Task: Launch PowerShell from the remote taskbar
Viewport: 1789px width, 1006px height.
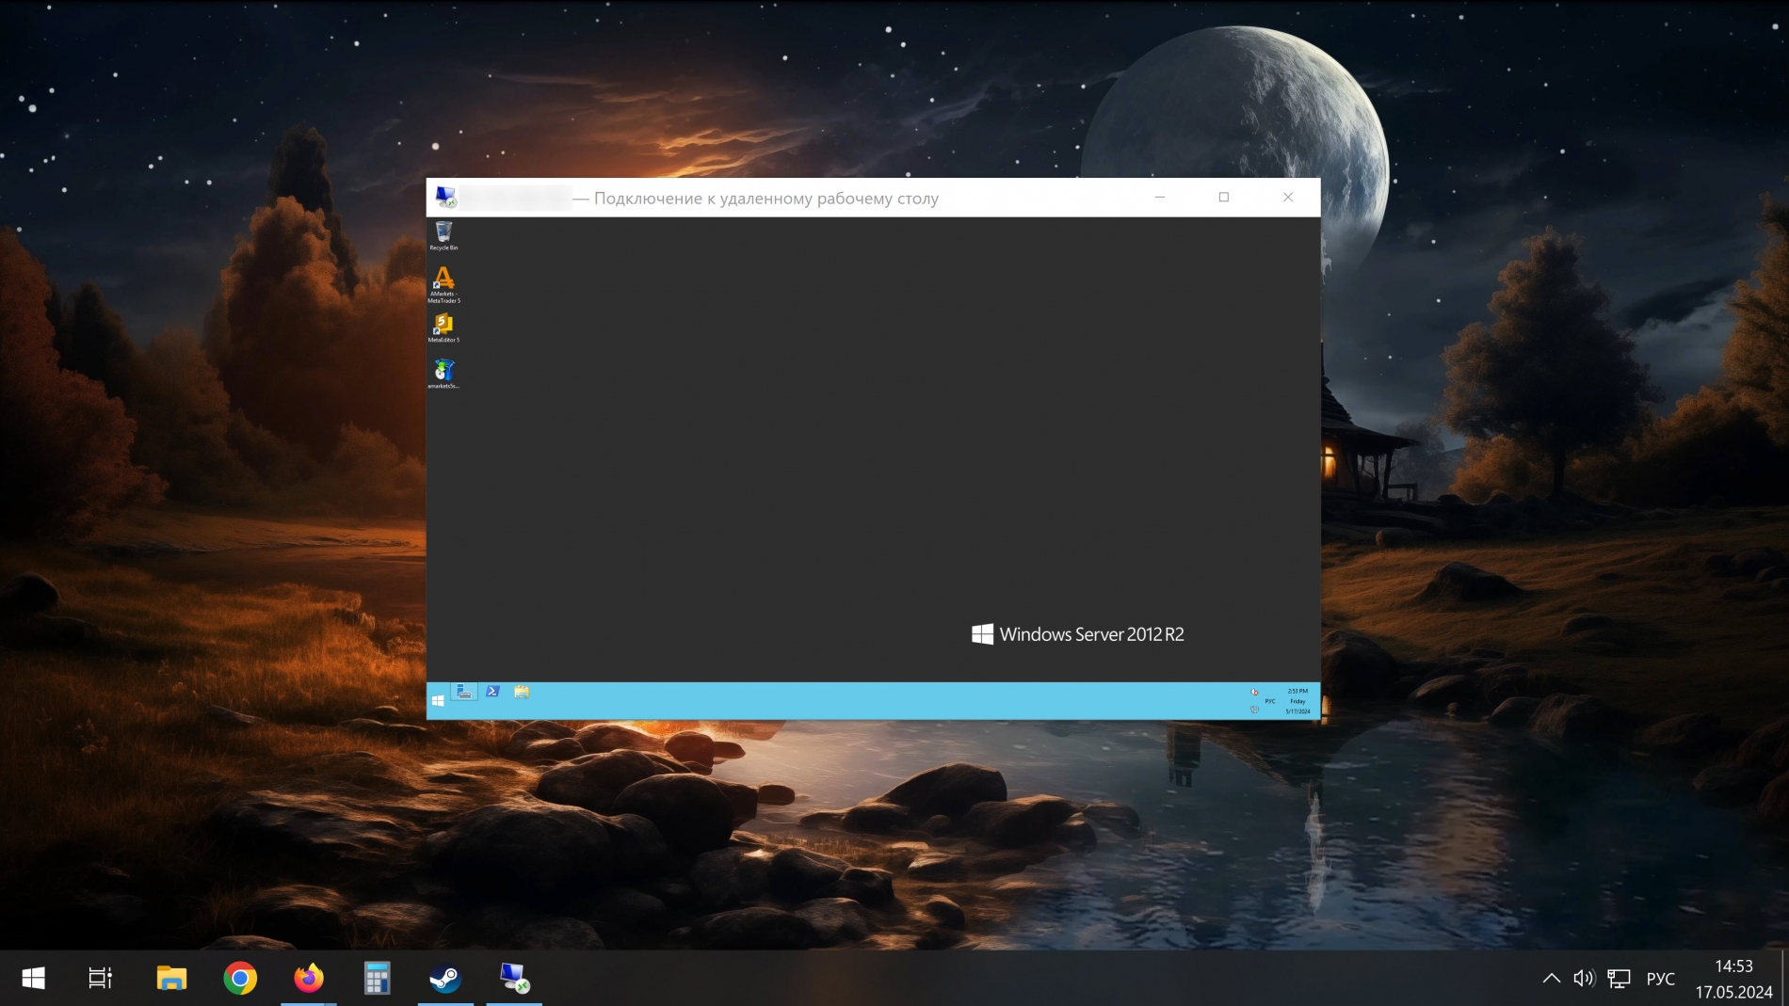Action: coord(492,693)
